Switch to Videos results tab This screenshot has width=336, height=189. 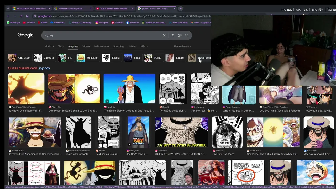point(86,46)
